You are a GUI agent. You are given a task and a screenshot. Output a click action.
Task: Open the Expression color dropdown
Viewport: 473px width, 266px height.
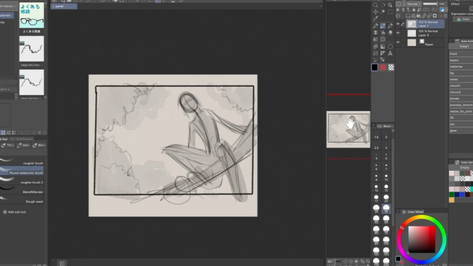coord(461,19)
